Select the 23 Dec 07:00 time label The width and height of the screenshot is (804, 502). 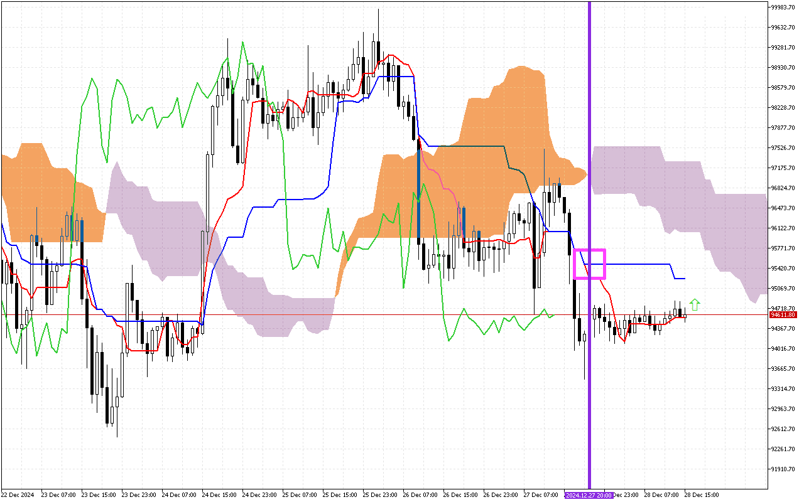58,495
